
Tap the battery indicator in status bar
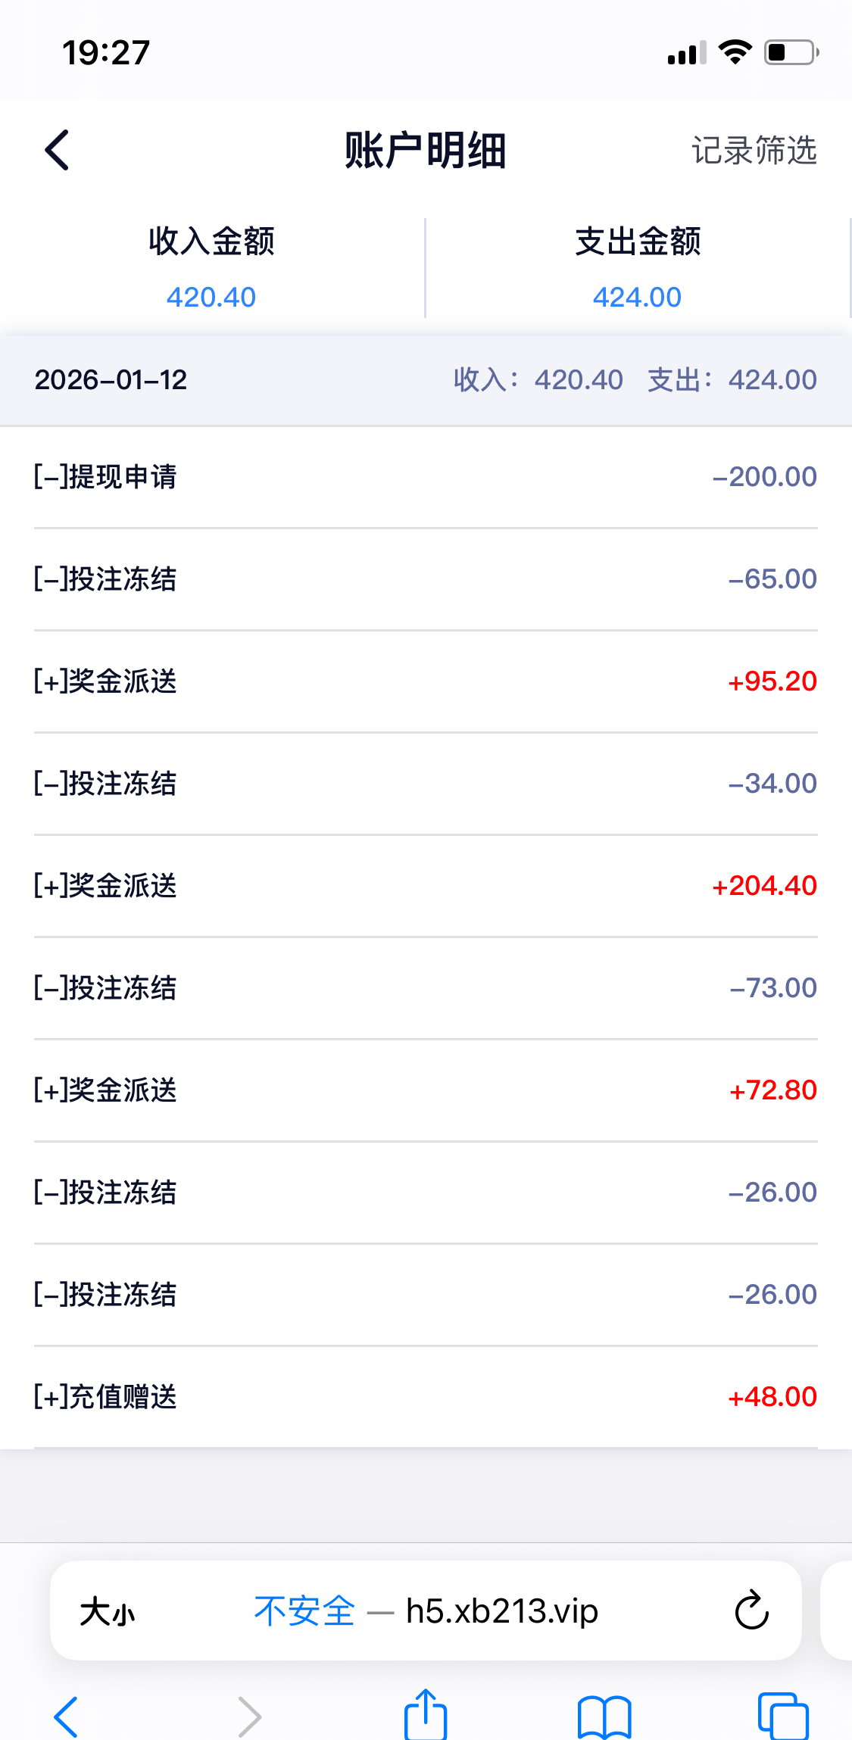pyautogui.click(x=791, y=52)
